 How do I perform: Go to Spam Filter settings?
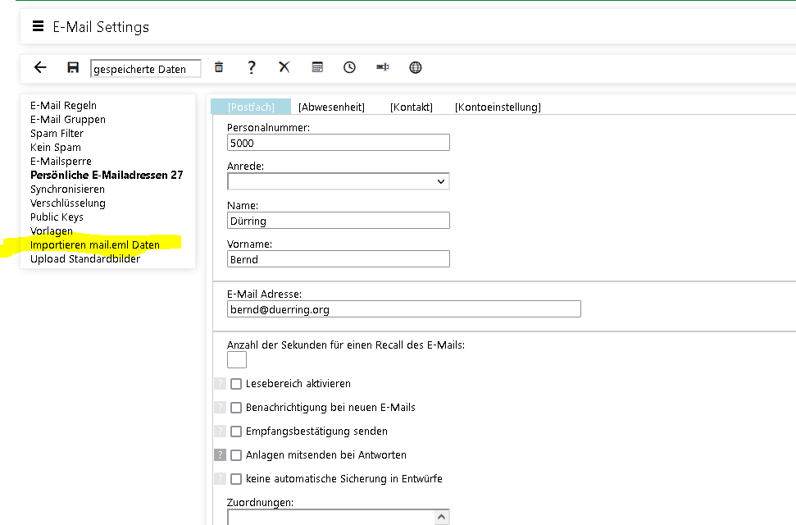pyautogui.click(x=57, y=133)
